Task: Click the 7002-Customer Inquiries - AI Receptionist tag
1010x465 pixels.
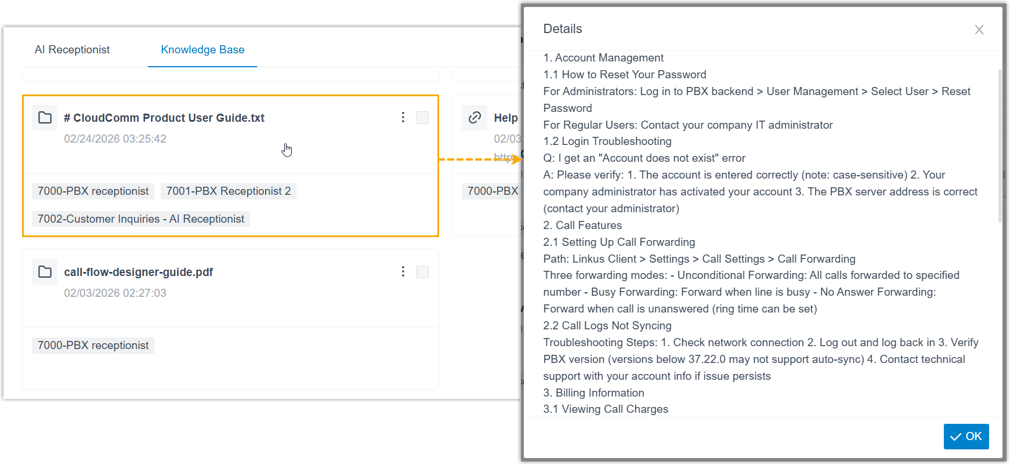Action: 141,219
